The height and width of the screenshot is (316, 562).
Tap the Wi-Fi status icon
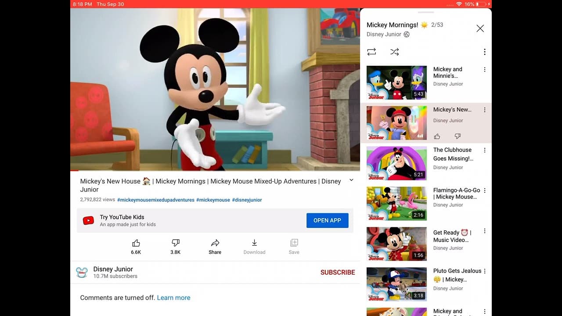[x=459, y=4]
